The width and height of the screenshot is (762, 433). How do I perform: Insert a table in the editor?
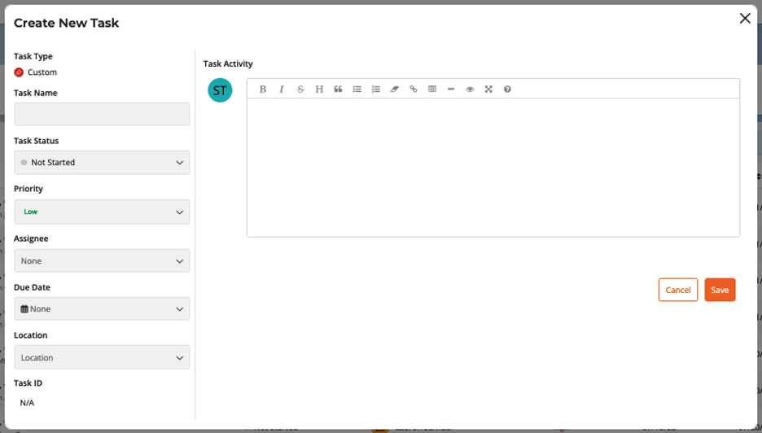(x=432, y=89)
